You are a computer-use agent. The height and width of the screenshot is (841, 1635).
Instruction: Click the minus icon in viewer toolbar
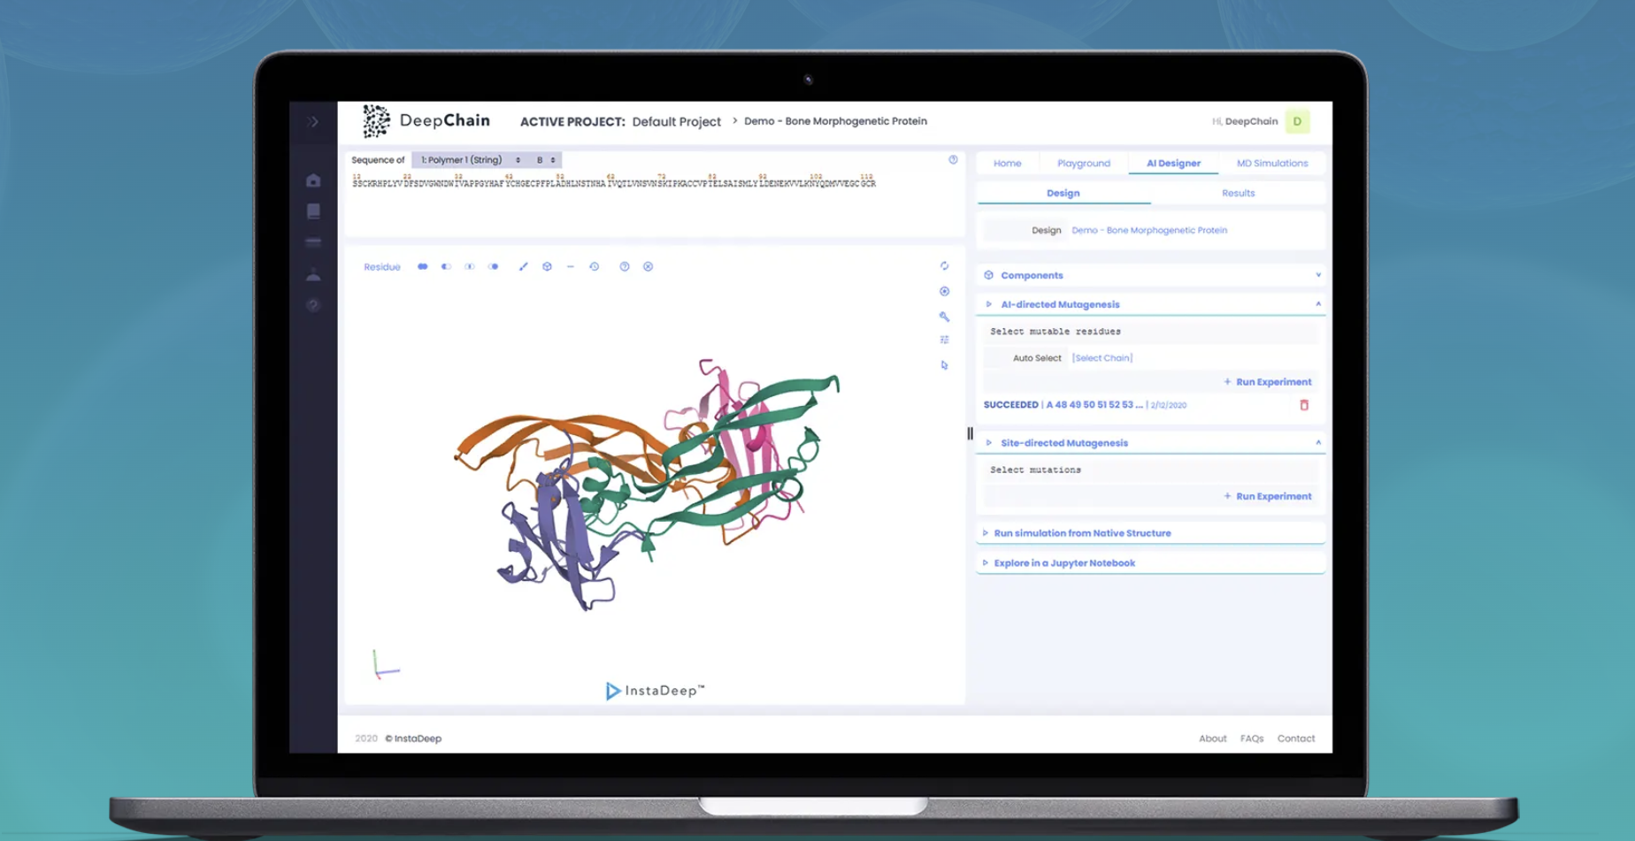(571, 266)
